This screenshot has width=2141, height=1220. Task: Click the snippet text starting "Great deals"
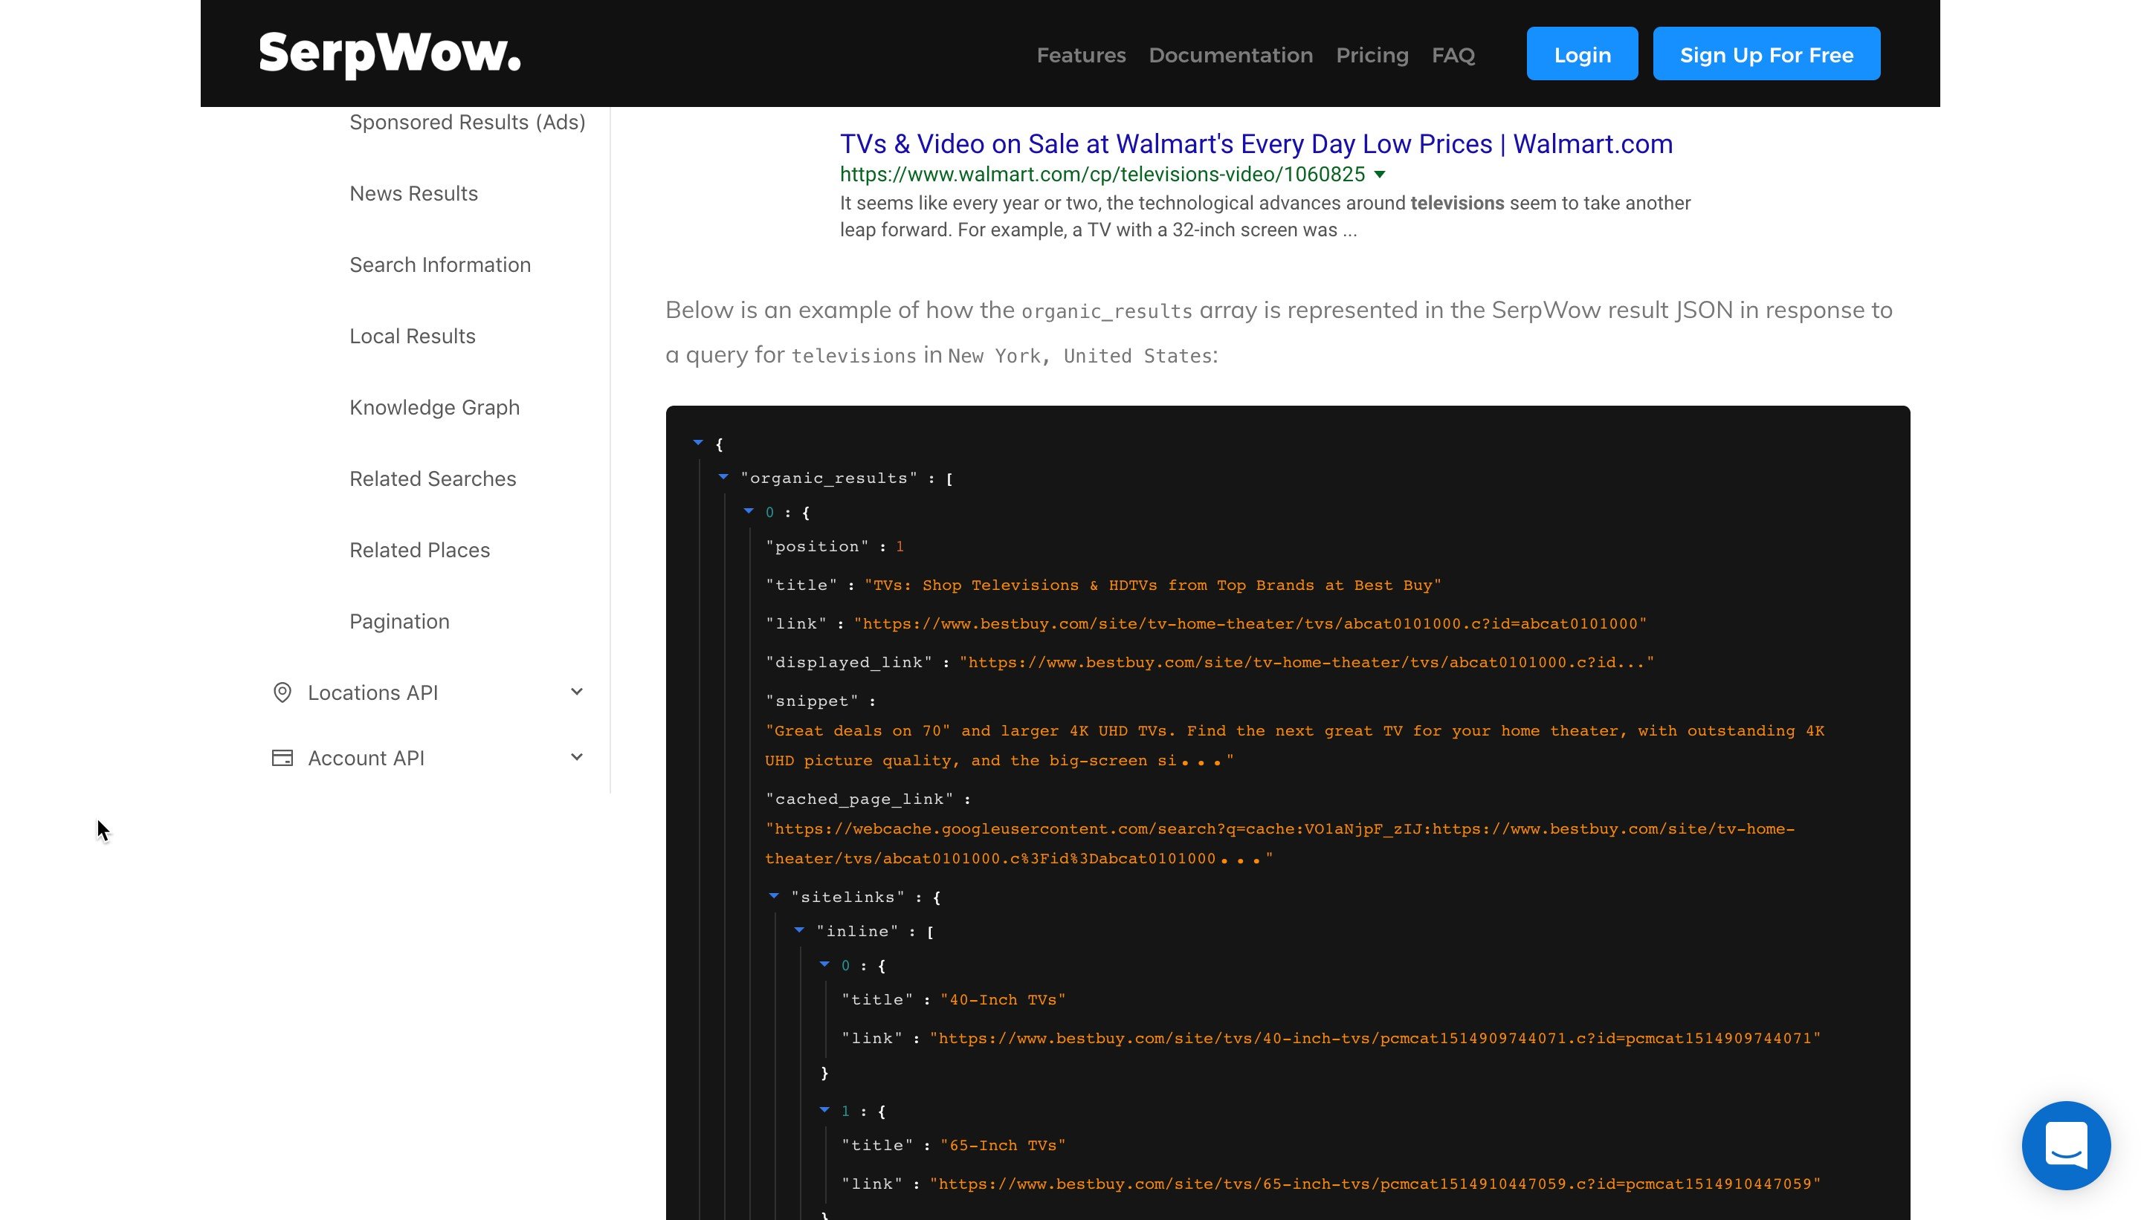[1294, 745]
